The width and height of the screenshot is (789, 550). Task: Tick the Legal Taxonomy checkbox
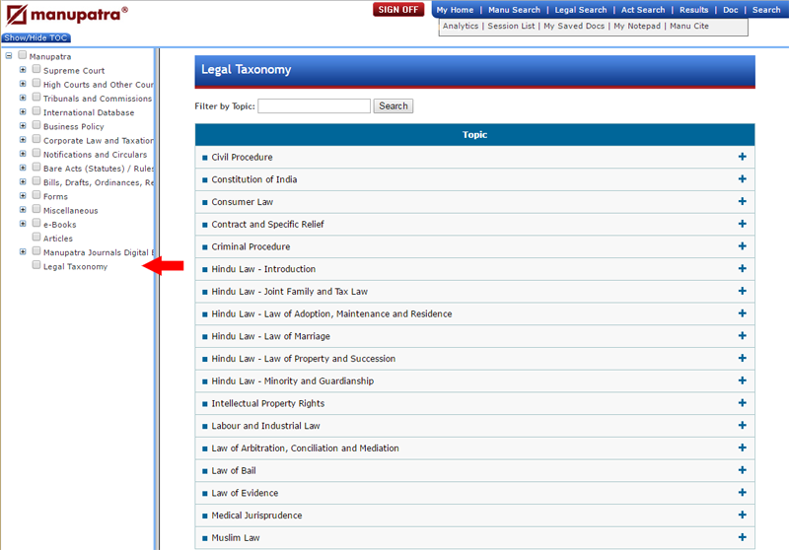pyautogui.click(x=36, y=265)
